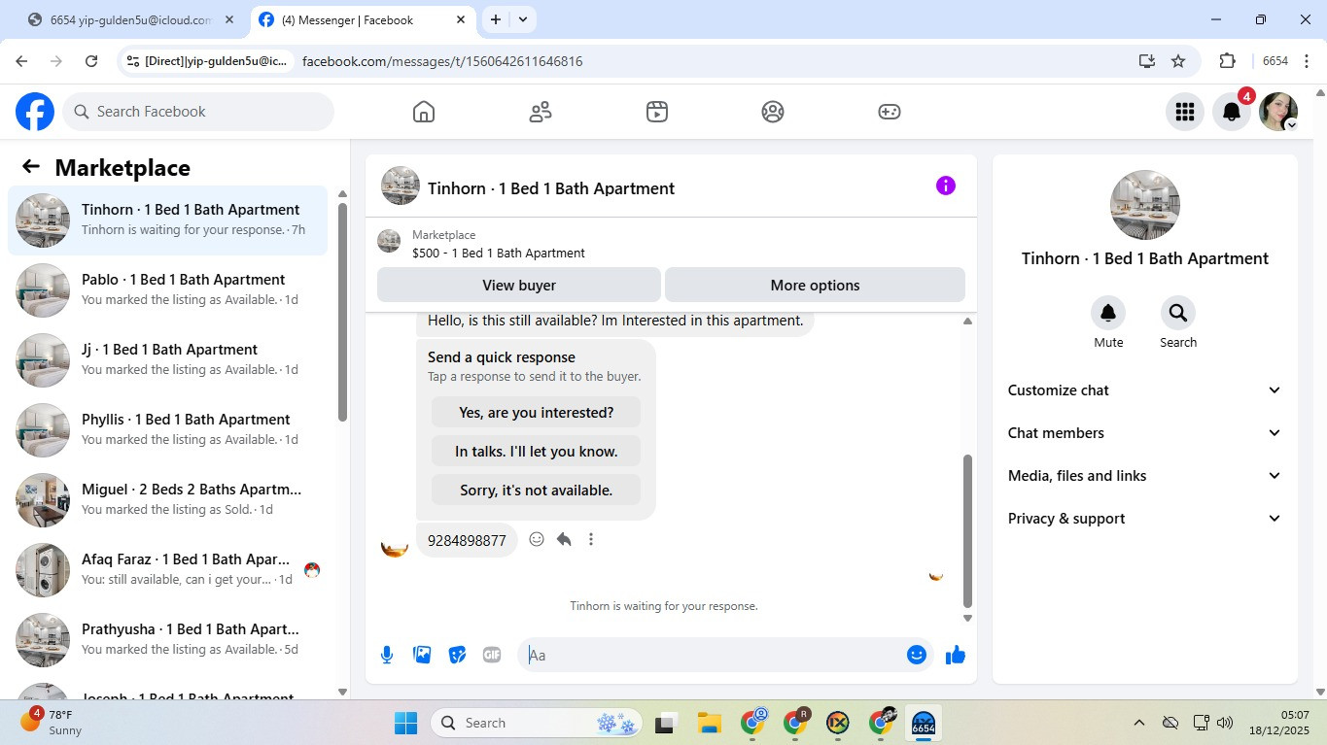Bookmark this page with the star icon
This screenshot has height=745, width=1327.
click(x=1178, y=61)
